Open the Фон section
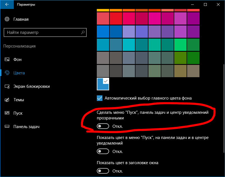Screen dimensions: 225x177 point(17,60)
